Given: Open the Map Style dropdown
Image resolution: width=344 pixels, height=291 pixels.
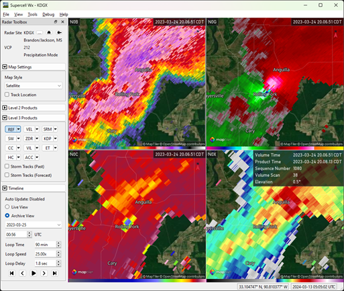Looking at the screenshot, I should 34,86.
